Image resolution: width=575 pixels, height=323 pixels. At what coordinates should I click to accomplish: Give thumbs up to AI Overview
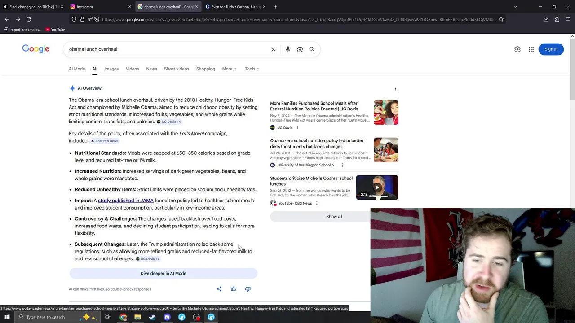tap(234, 289)
